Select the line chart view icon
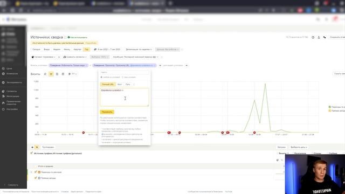345x194 pixels. pyautogui.click(x=51, y=74)
